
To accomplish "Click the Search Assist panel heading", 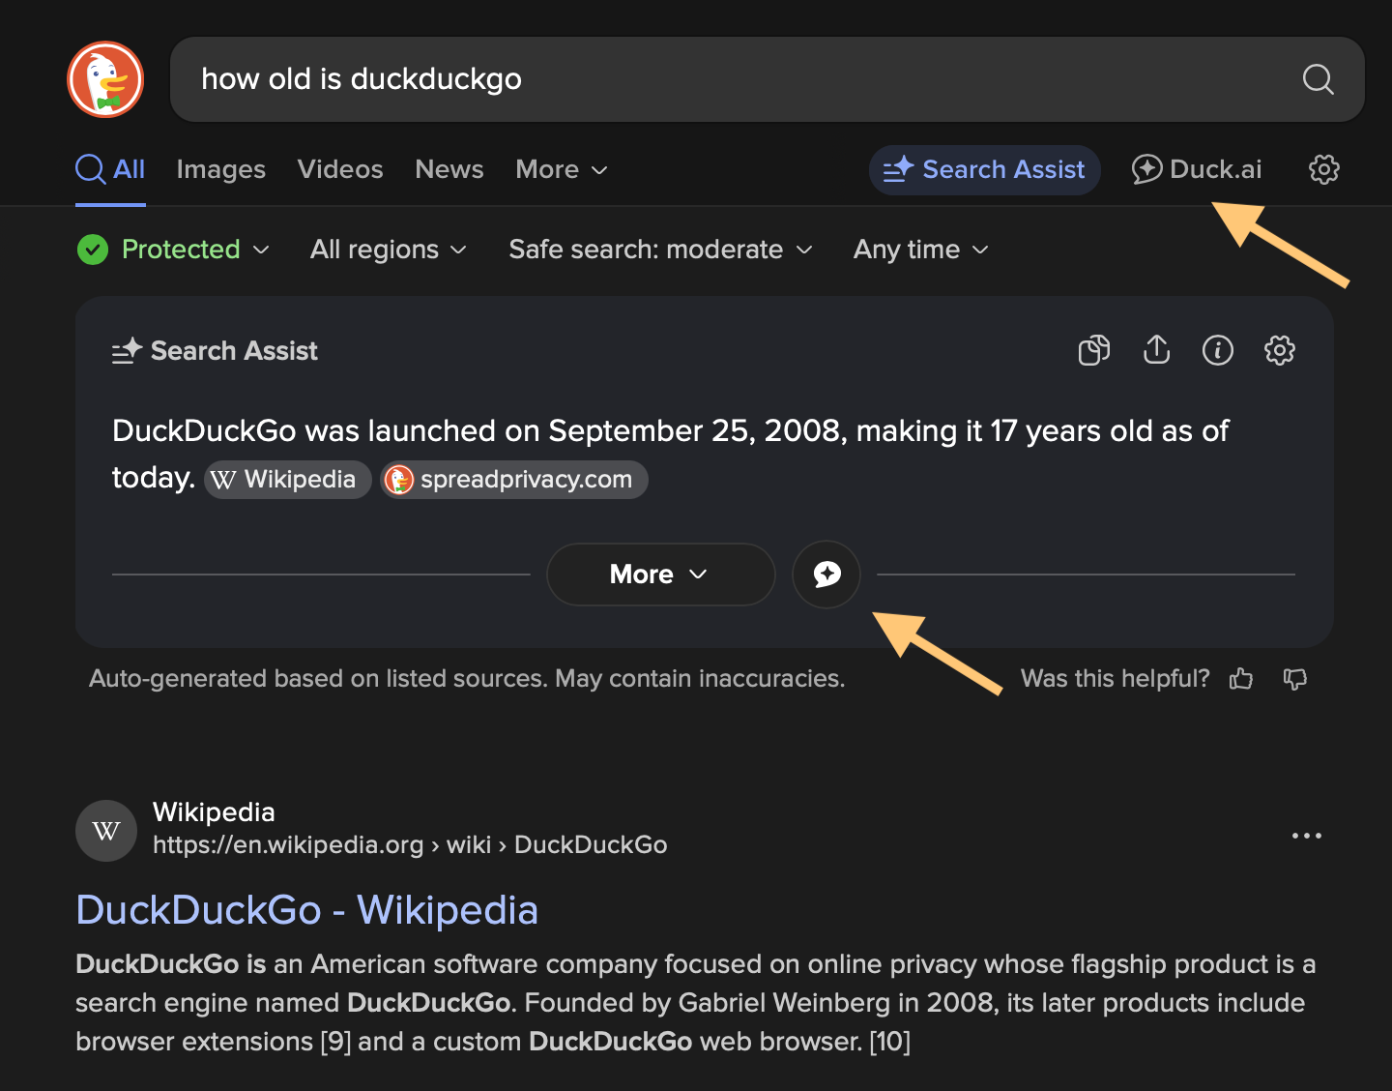I will coord(215,350).
